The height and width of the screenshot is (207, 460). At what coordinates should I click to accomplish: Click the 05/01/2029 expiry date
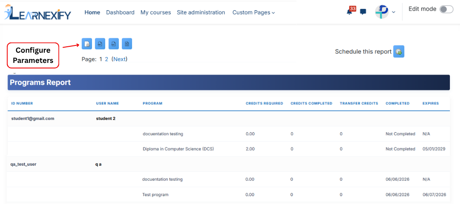434,149
